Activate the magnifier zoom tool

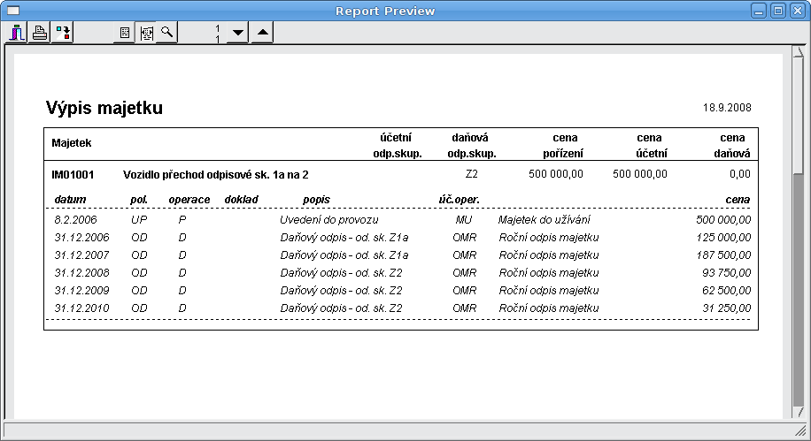[x=167, y=34]
